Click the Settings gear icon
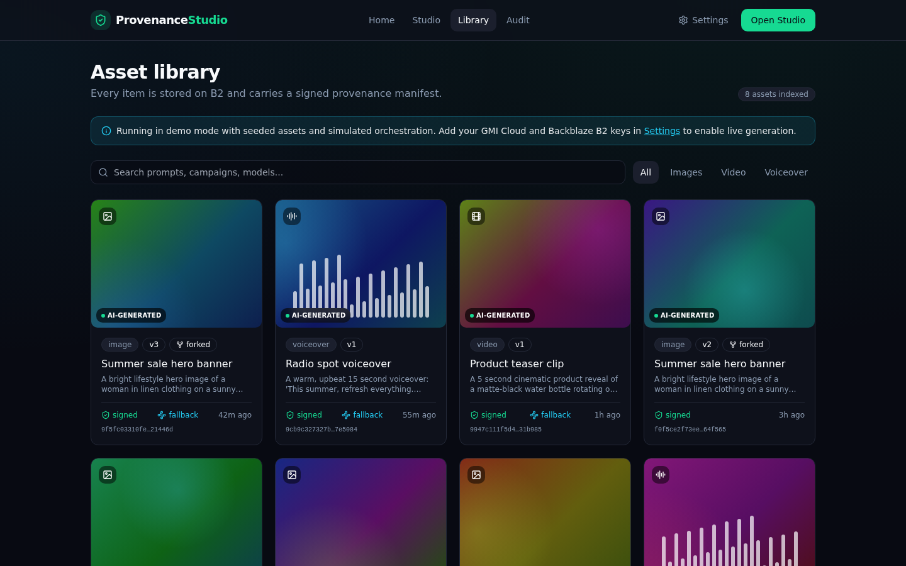 tap(683, 20)
